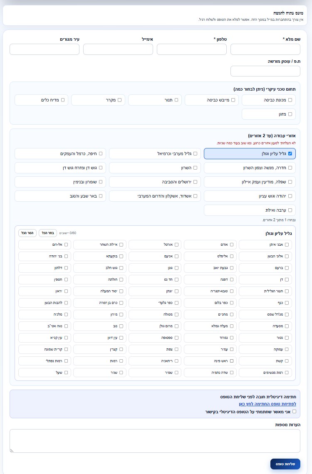Select the רמת מגשימים checkbox

287,373
